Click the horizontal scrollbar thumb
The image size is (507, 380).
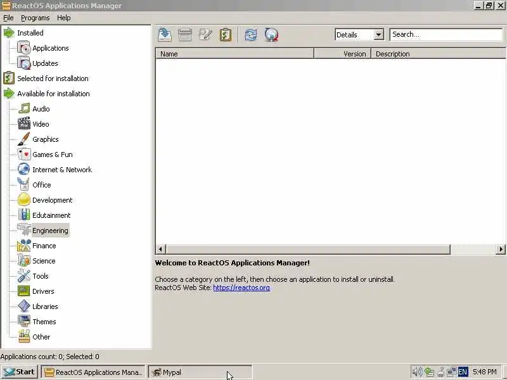pyautogui.click(x=308, y=249)
